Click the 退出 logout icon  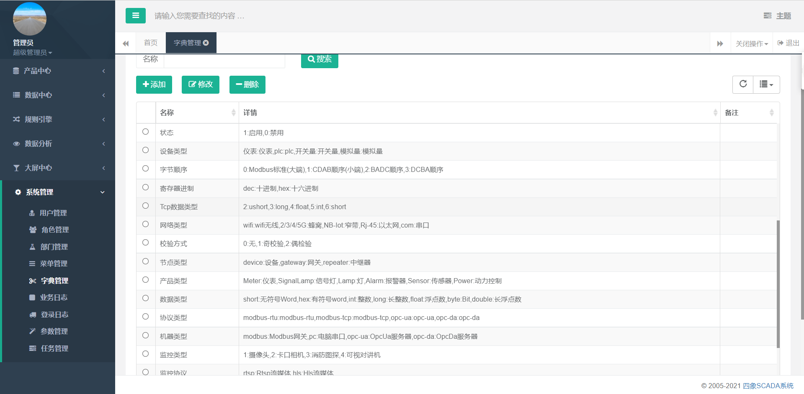tap(781, 43)
